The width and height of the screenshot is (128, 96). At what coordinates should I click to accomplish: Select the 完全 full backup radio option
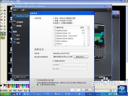54,18
